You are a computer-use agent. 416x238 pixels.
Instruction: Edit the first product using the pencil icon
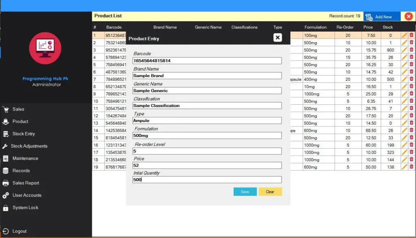pyautogui.click(x=405, y=35)
